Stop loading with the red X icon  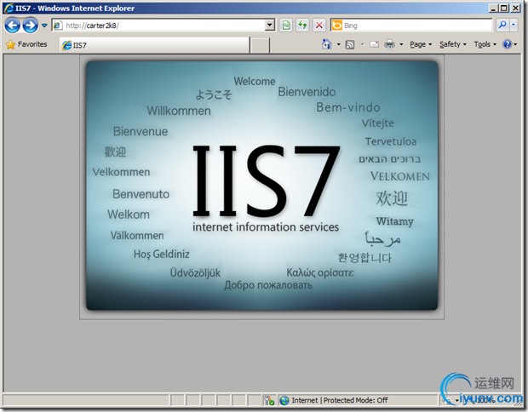(319, 26)
